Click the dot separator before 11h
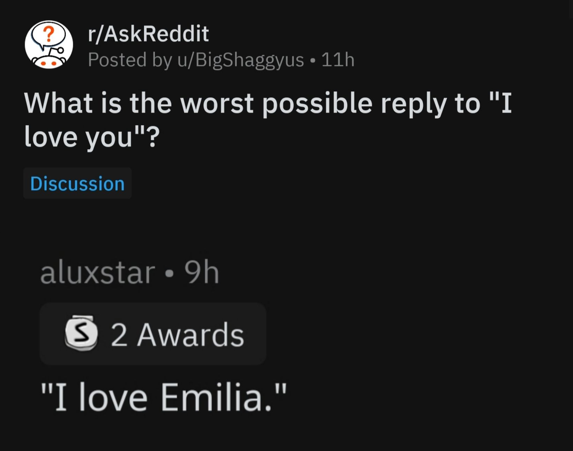 point(312,60)
